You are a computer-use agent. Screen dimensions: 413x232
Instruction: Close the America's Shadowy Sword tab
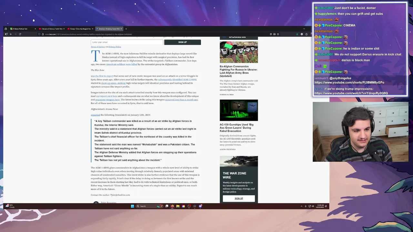click(x=121, y=29)
